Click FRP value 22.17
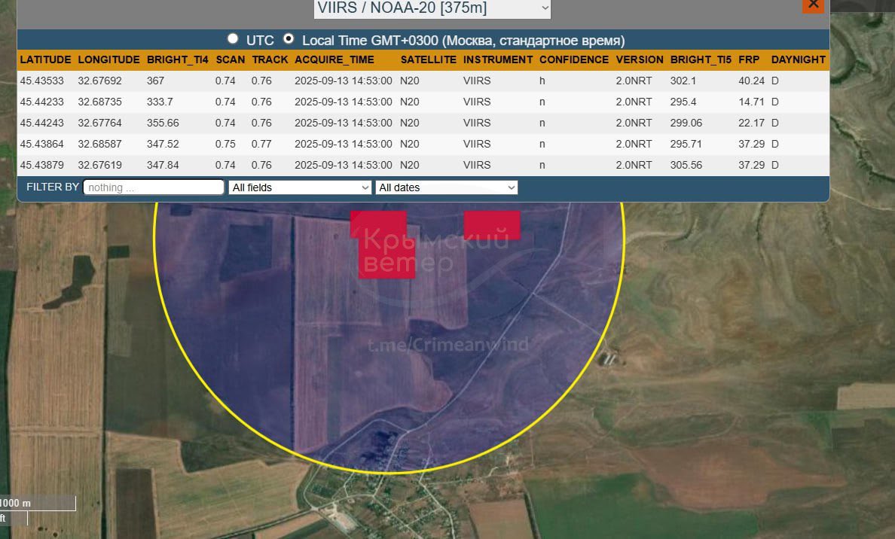Screen dimensions: 895x539 coord(751,123)
